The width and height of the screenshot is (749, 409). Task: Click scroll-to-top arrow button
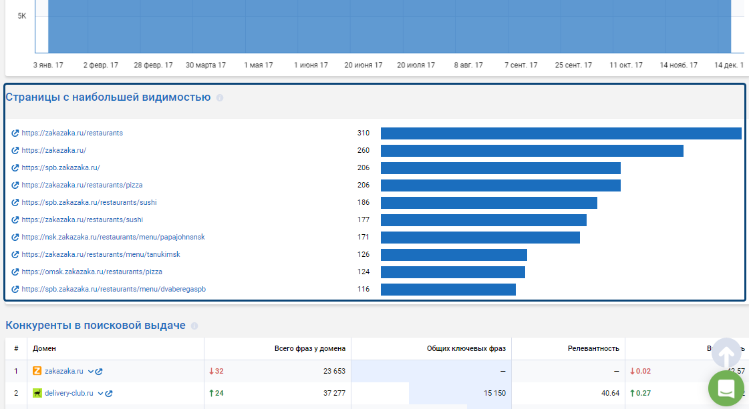[726, 354]
